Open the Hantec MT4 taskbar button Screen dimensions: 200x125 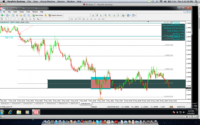click(36, 112)
